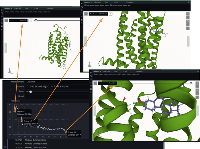Go to next model in Model 88/91 window
Screen dimensions: 200x149
tap(106, 83)
